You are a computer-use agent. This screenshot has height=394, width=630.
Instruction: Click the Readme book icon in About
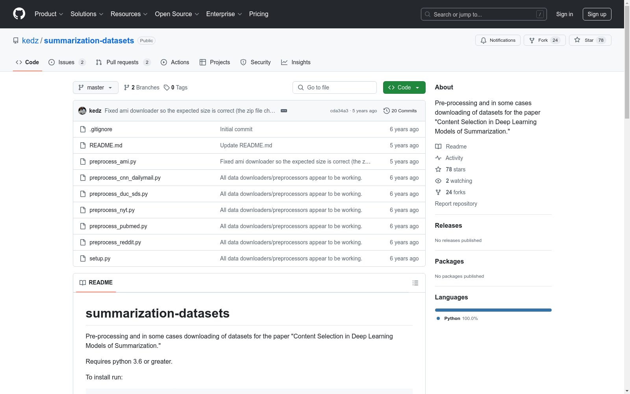(438, 147)
